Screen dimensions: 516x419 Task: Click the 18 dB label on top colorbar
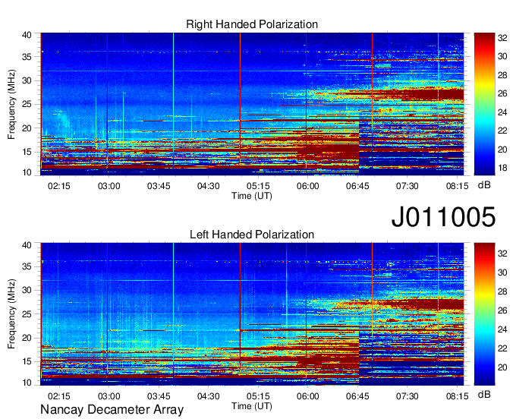tap(502, 169)
